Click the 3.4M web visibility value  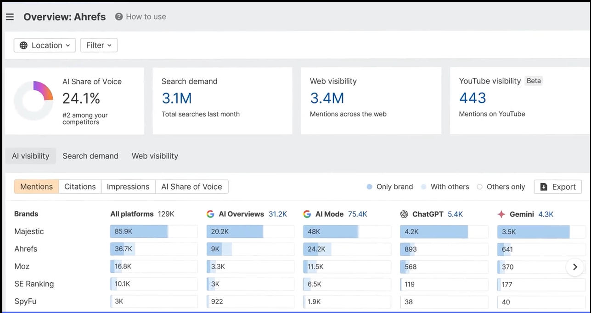click(327, 98)
